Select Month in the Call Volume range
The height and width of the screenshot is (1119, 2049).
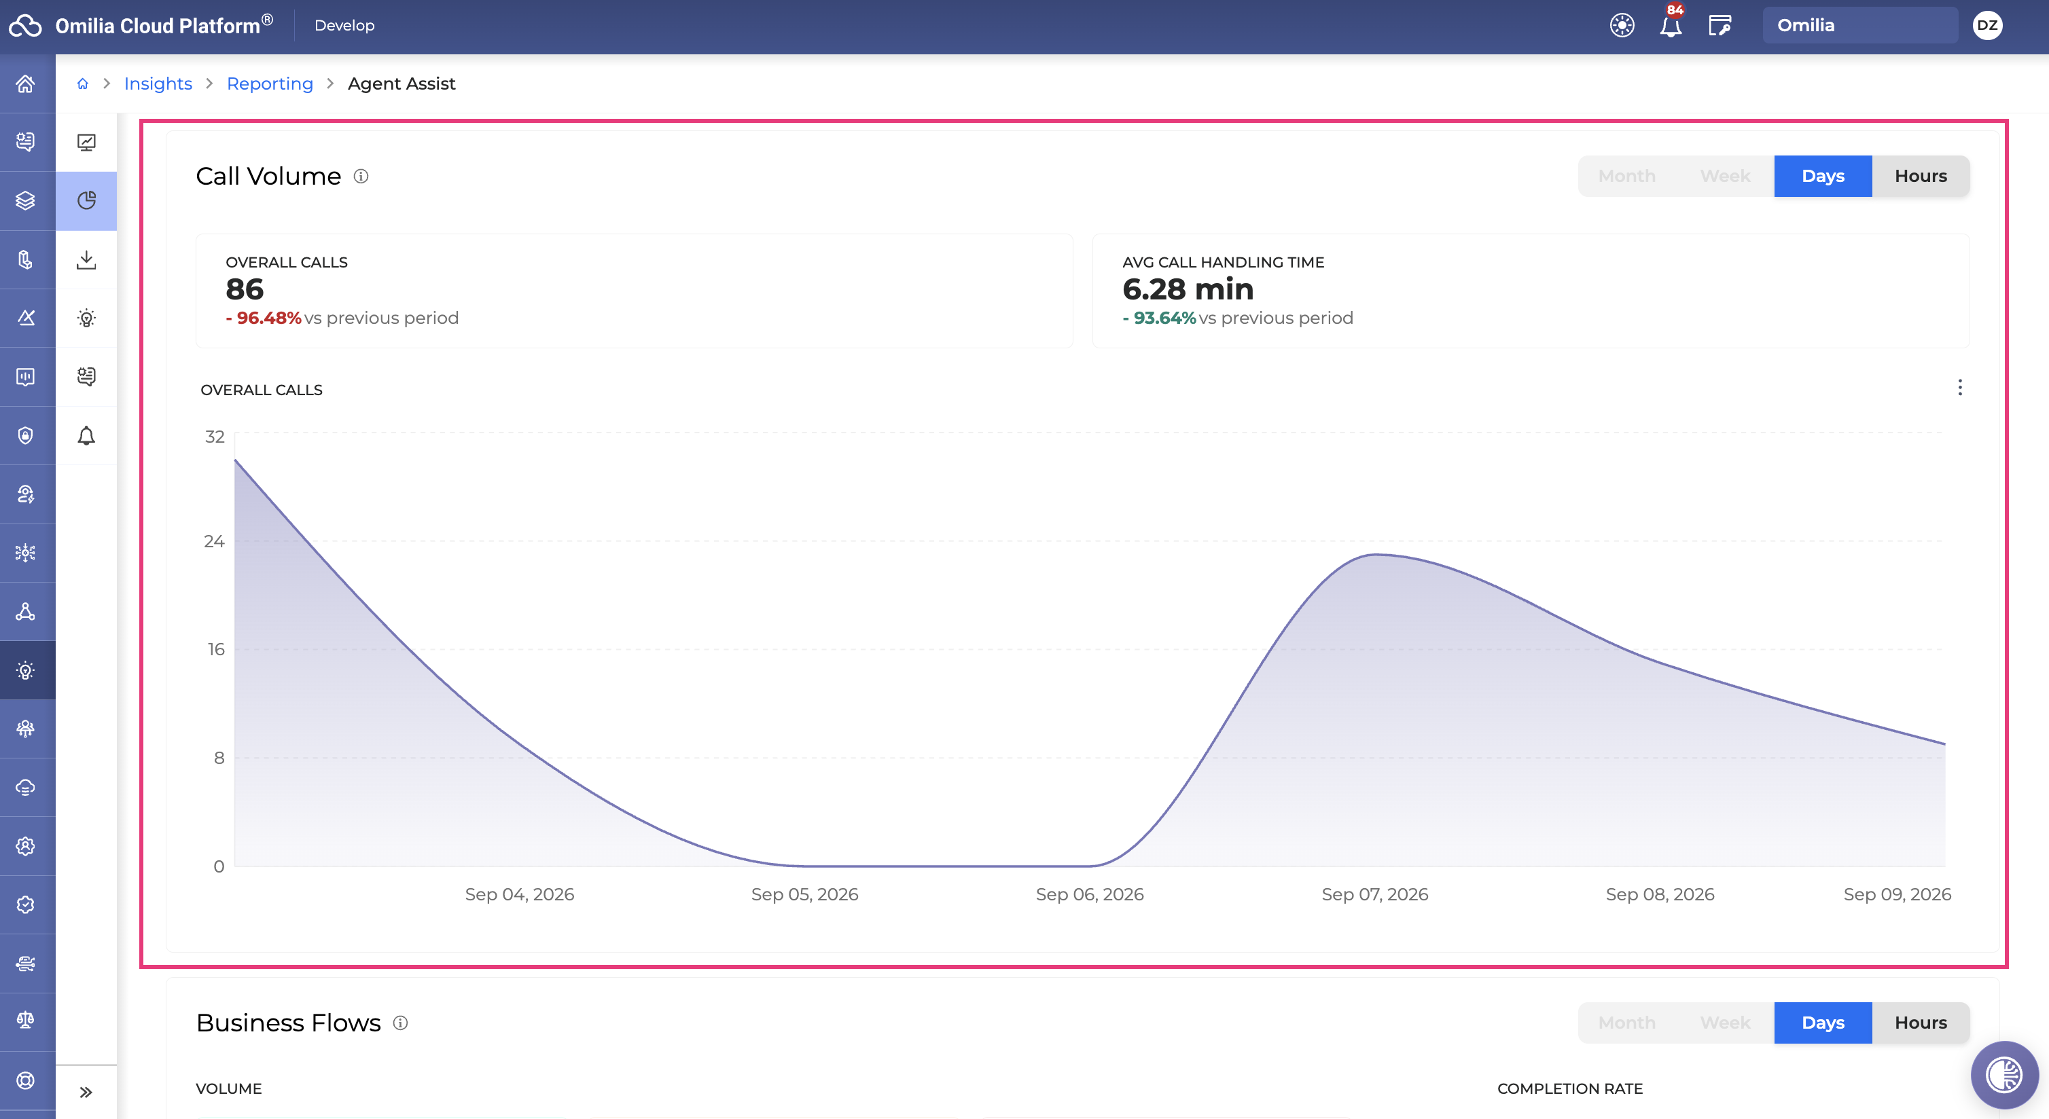[x=1626, y=176]
